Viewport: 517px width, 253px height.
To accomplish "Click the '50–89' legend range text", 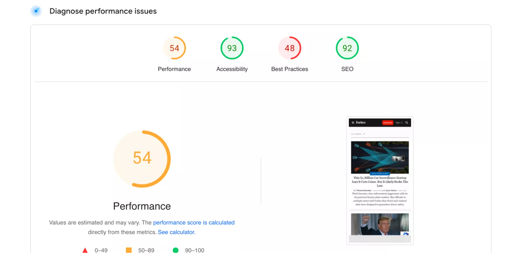I will (x=146, y=250).
